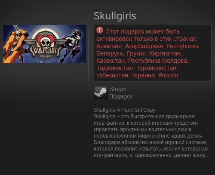Click the truncated description ending with жанр...
Screen dimensions: 215x175
click(x=151, y=155)
